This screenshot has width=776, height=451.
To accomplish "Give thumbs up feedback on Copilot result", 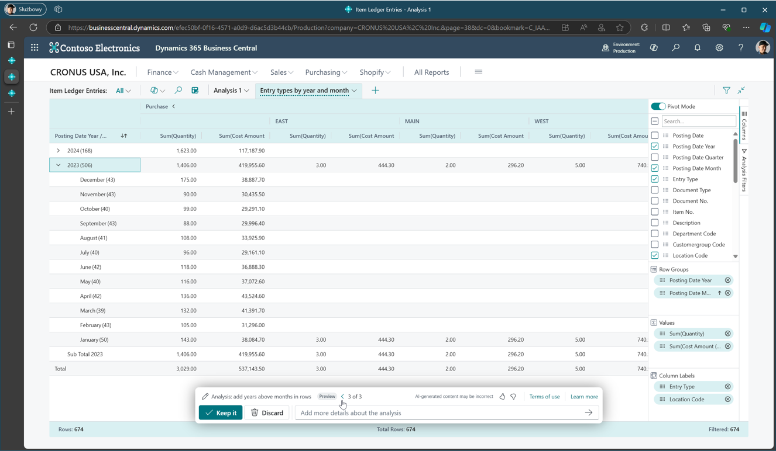I will click(502, 397).
